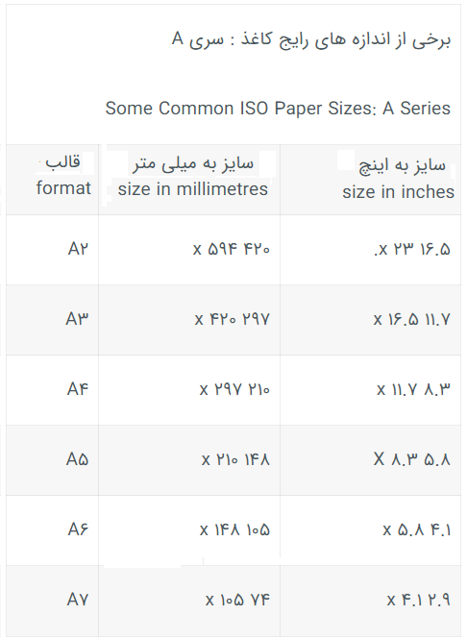Viewport: 467px width, 639px height.
Task: Select the A2 format cell
Action: point(78,249)
